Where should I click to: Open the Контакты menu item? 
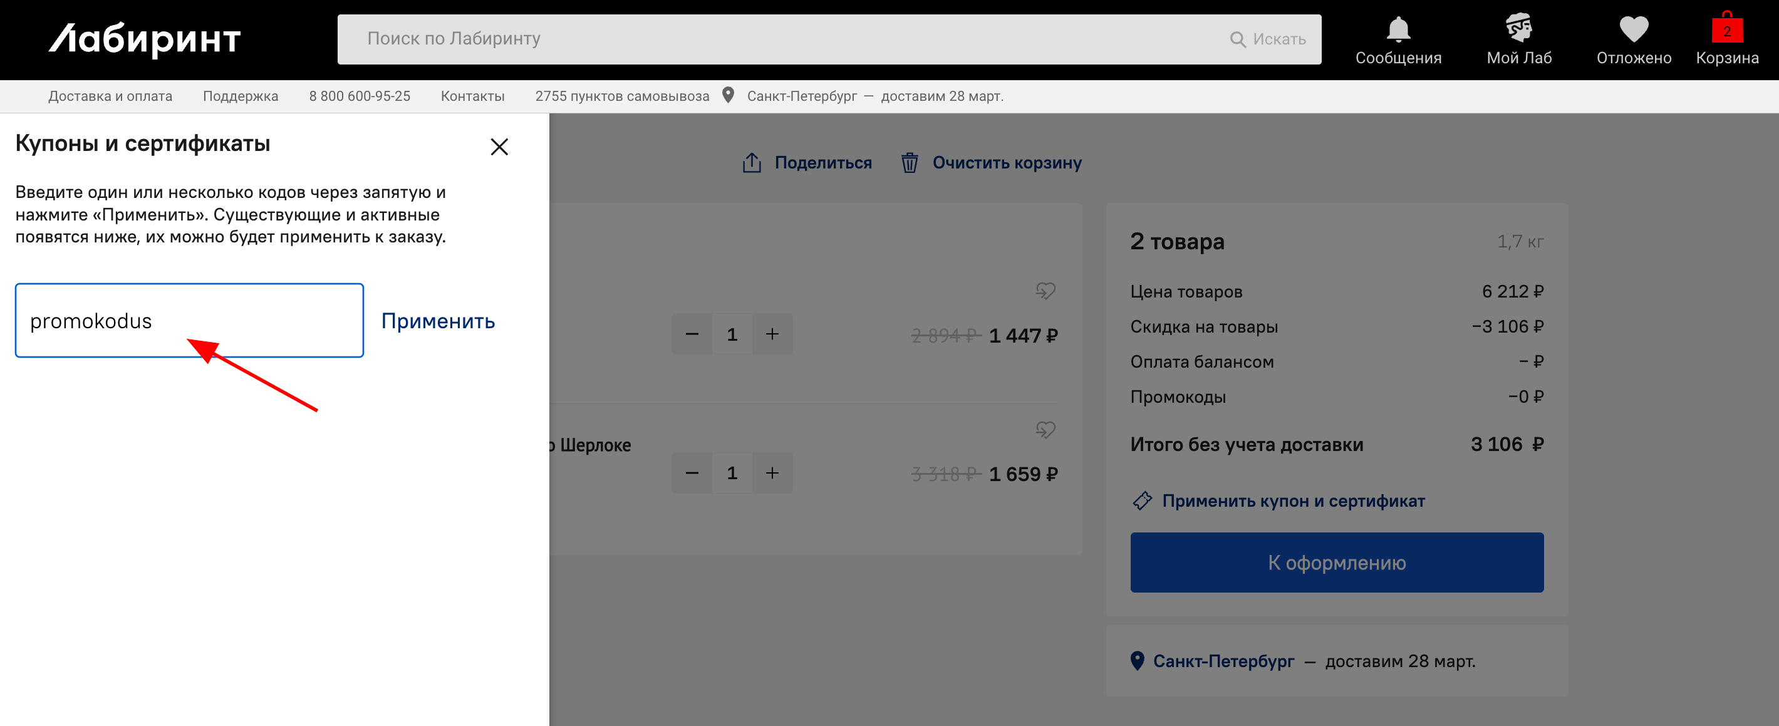pyautogui.click(x=472, y=96)
